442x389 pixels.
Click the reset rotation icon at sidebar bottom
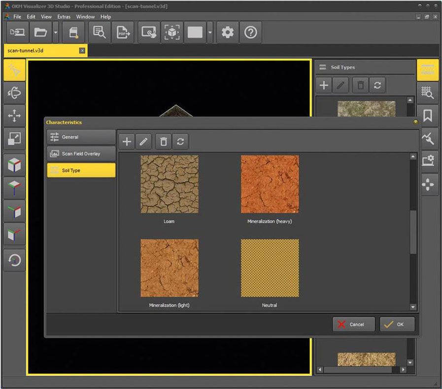14,260
